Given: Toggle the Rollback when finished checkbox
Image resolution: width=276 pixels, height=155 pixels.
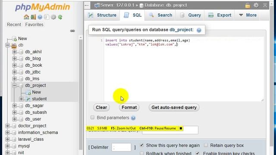Looking at the screenshot, I should click(x=142, y=153).
